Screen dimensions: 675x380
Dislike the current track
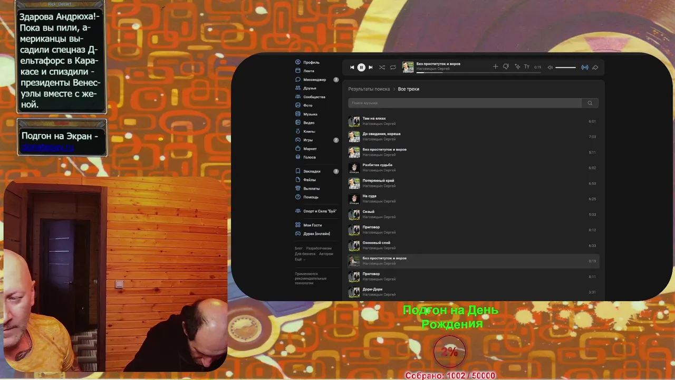pyautogui.click(x=506, y=66)
